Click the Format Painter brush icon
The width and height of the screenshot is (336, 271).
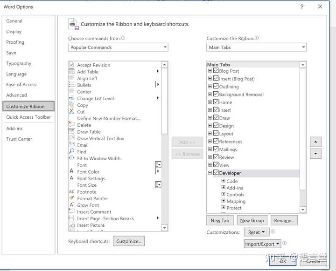tap(71, 198)
